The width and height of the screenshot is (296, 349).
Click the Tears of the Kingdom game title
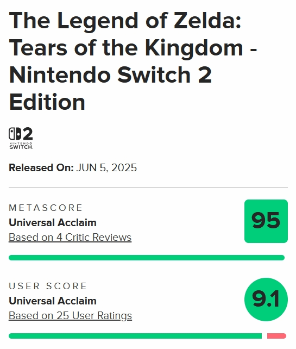click(x=133, y=61)
